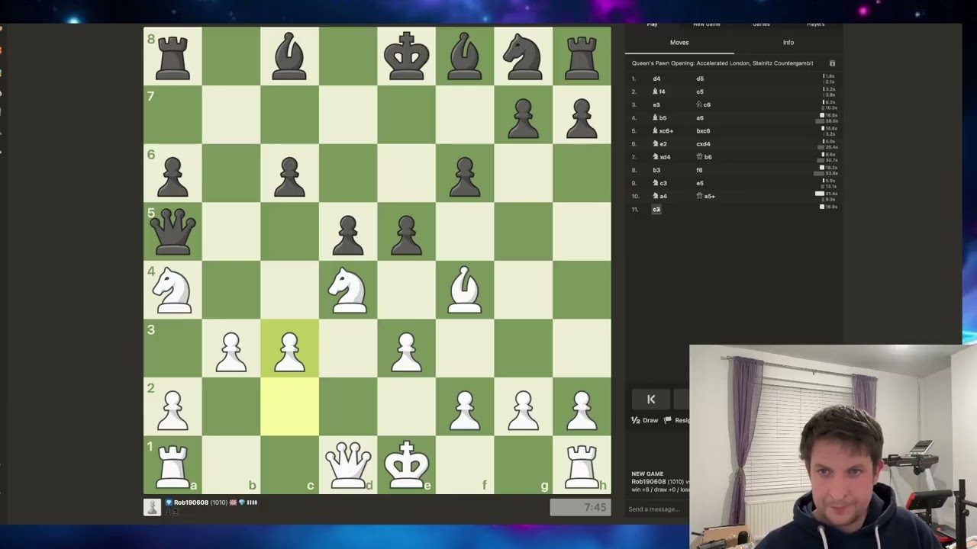
Task: Jump to move 8. b3 in list
Action: pos(656,170)
